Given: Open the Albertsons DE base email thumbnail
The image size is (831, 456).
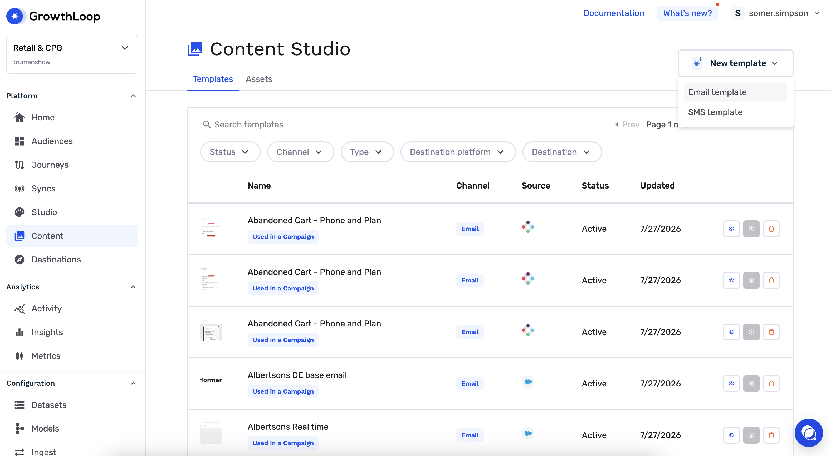Looking at the screenshot, I should pyautogui.click(x=211, y=380).
